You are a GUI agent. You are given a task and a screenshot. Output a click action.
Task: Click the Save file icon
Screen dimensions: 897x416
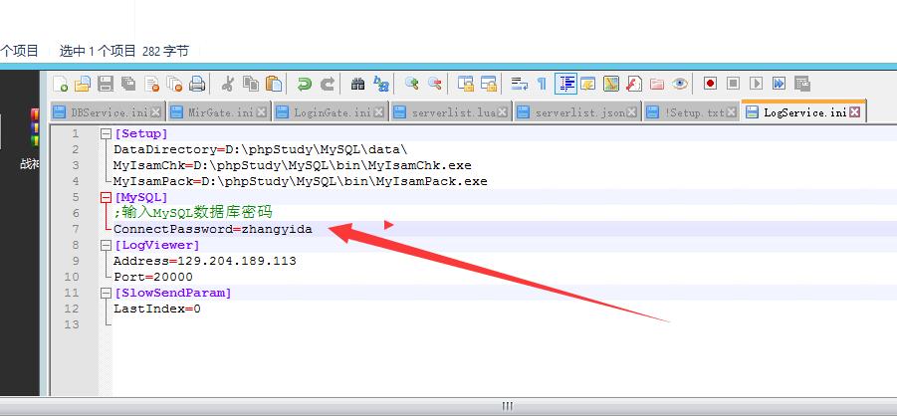[x=106, y=85]
